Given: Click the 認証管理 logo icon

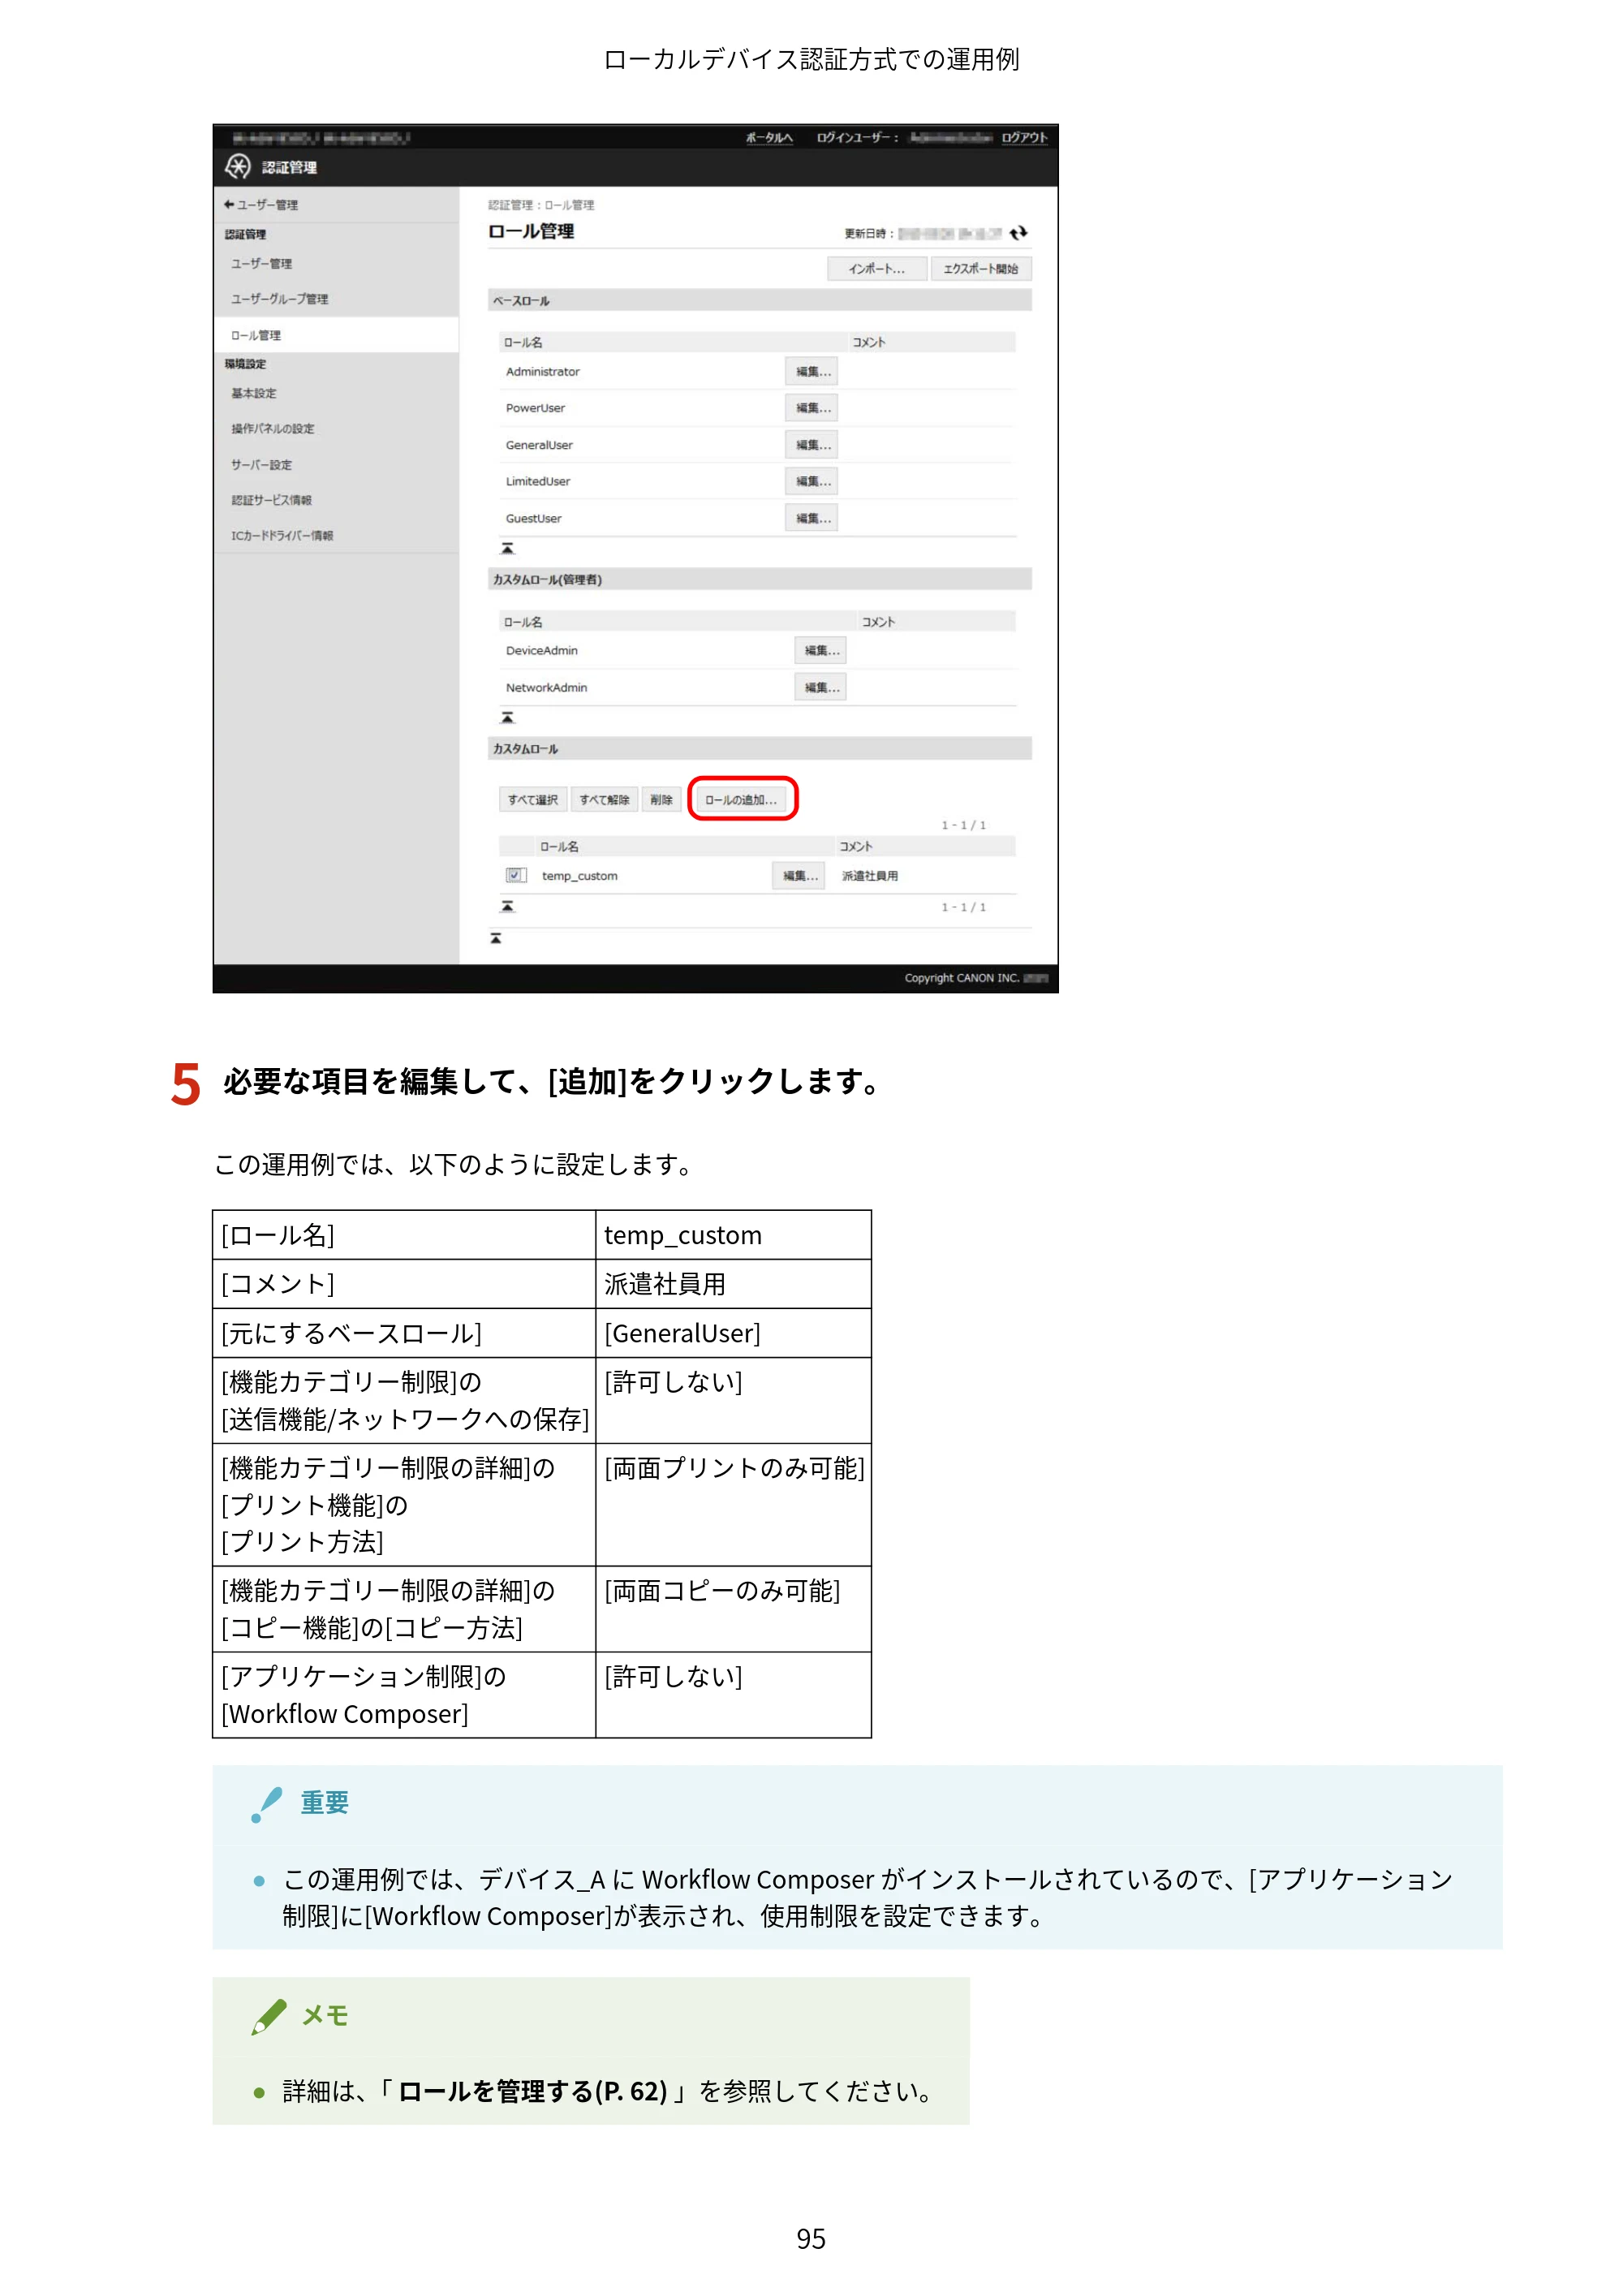Looking at the screenshot, I should [x=238, y=166].
